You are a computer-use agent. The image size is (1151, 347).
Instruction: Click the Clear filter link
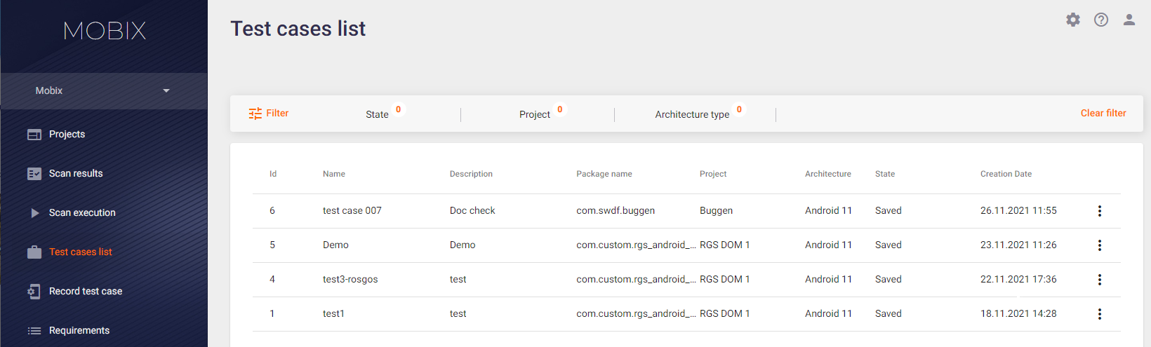click(x=1103, y=113)
